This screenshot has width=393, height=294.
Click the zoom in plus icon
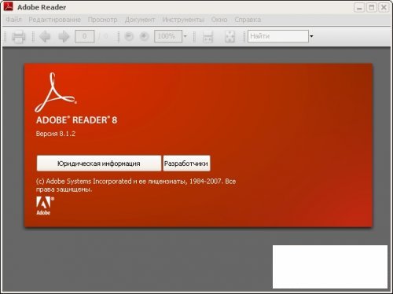point(144,36)
